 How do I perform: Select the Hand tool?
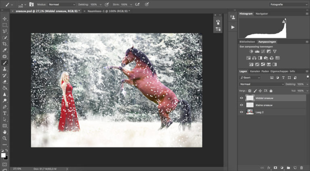(x=5, y=132)
